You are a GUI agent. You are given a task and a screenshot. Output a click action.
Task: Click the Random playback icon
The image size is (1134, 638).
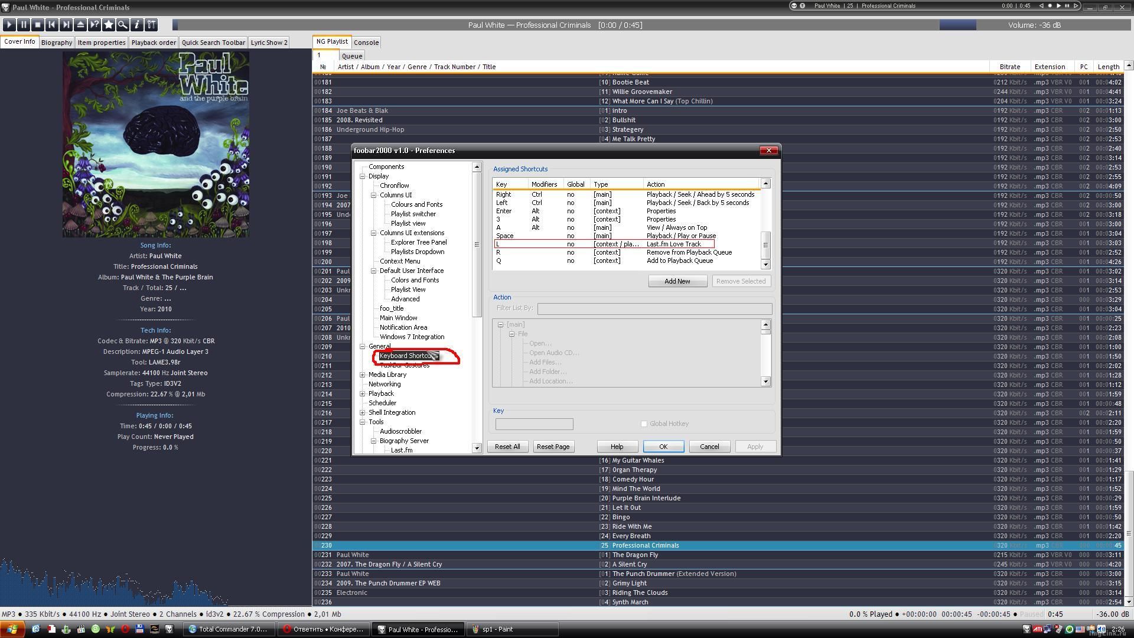coord(94,25)
